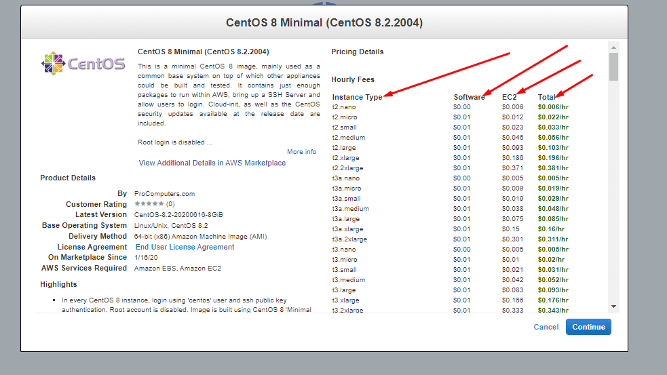This screenshot has height=375, width=667.
Task: Click the Highlights heading
Action: 58,284
